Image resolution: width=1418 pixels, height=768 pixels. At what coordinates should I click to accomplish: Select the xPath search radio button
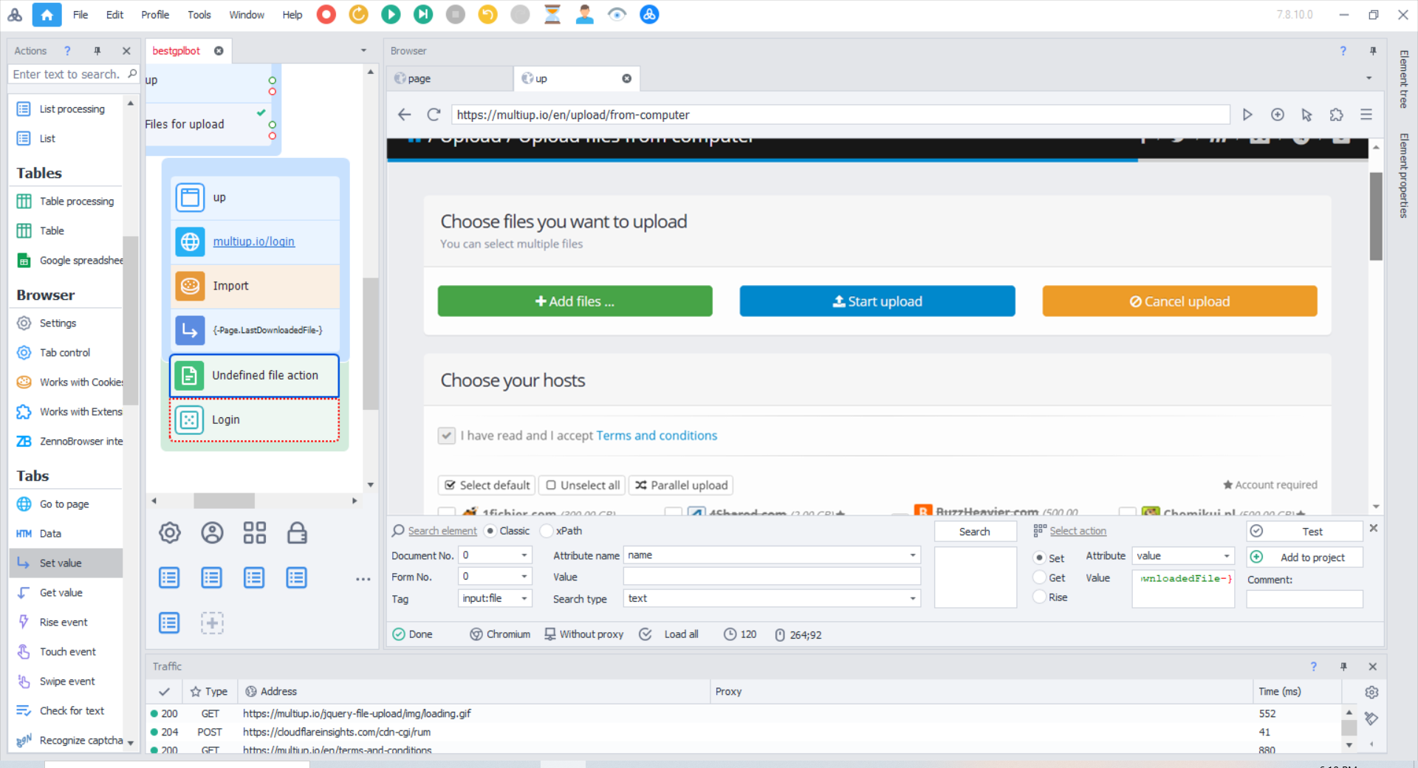pos(547,531)
